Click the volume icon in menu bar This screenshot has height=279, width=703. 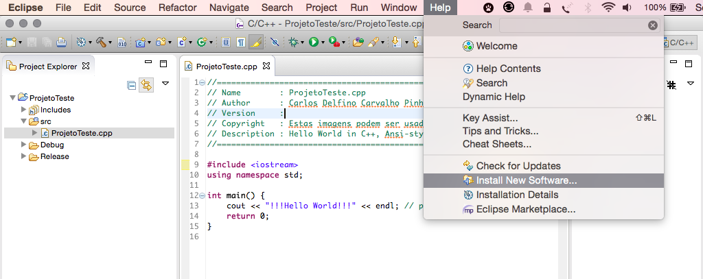(x=627, y=7)
